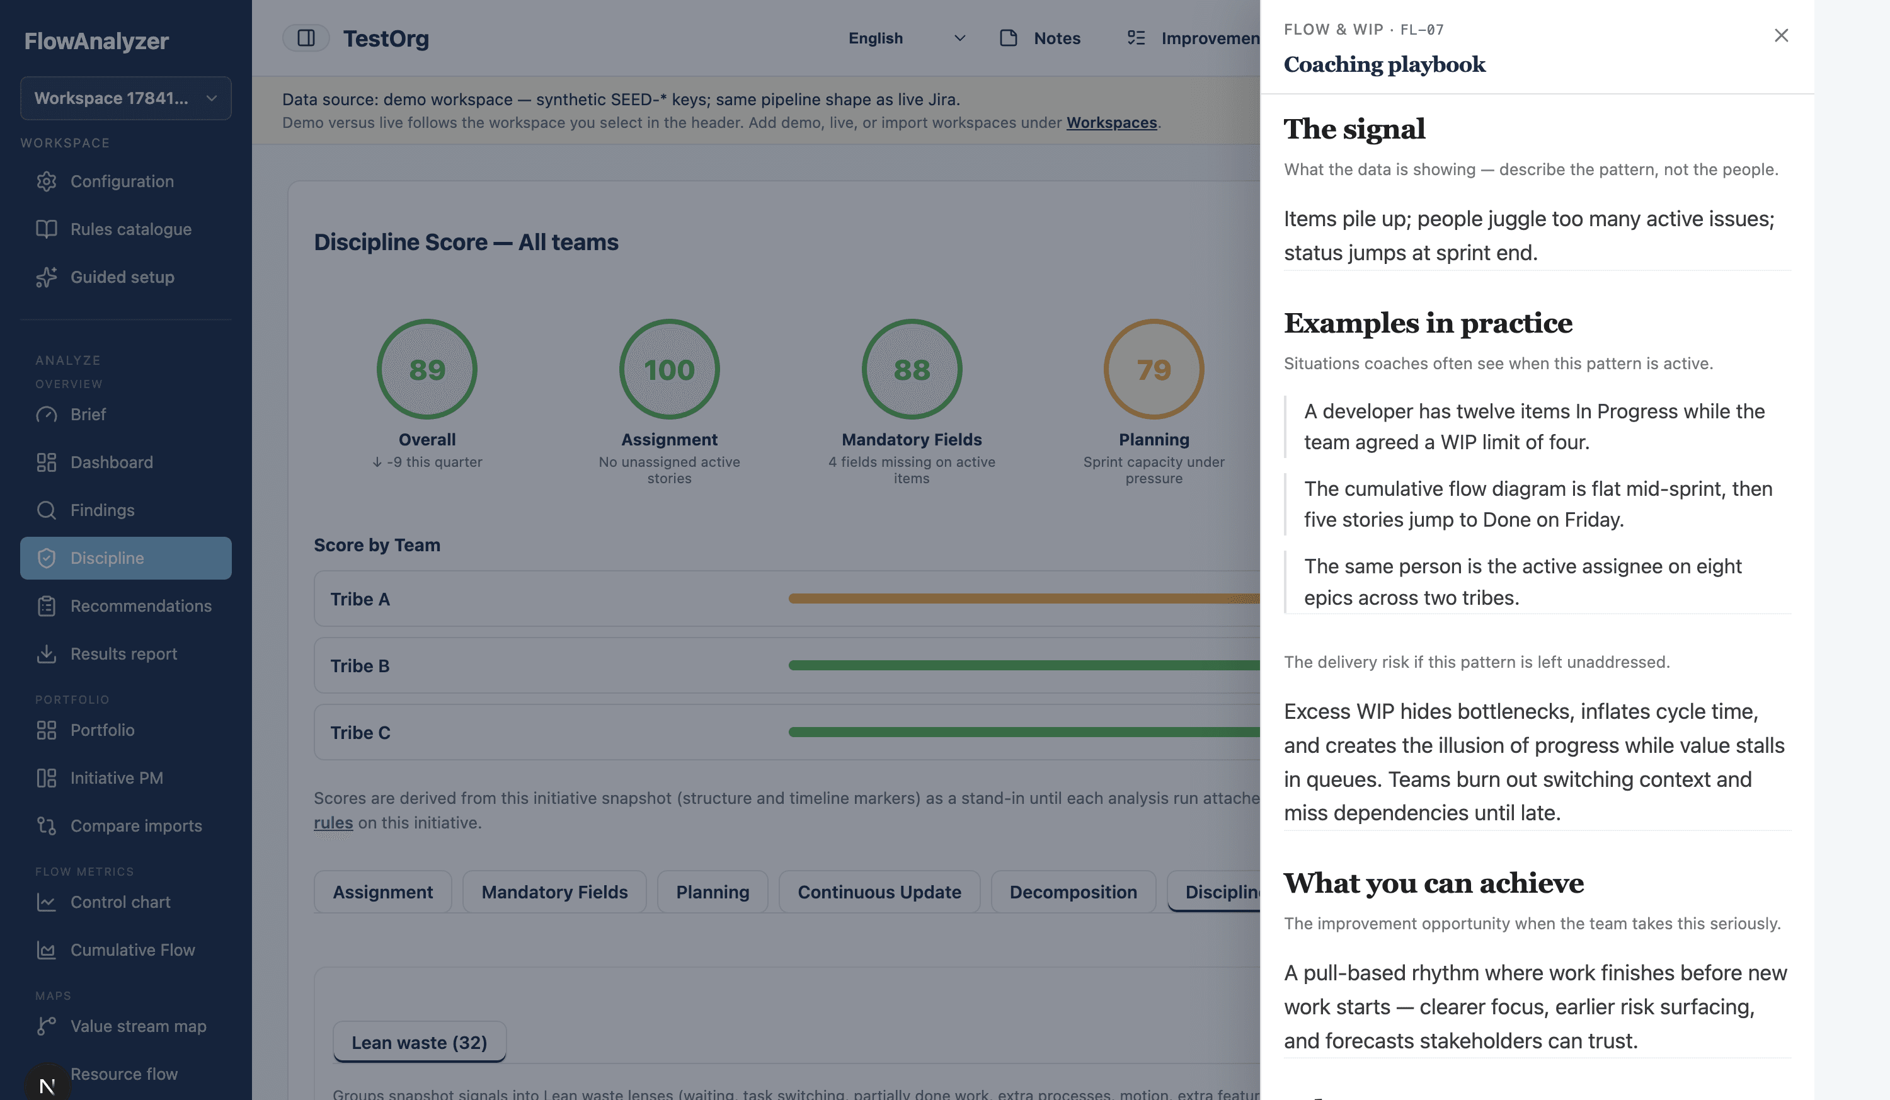Image resolution: width=1890 pixels, height=1100 pixels.
Task: Click the Compare imports icon
Action: point(47,825)
